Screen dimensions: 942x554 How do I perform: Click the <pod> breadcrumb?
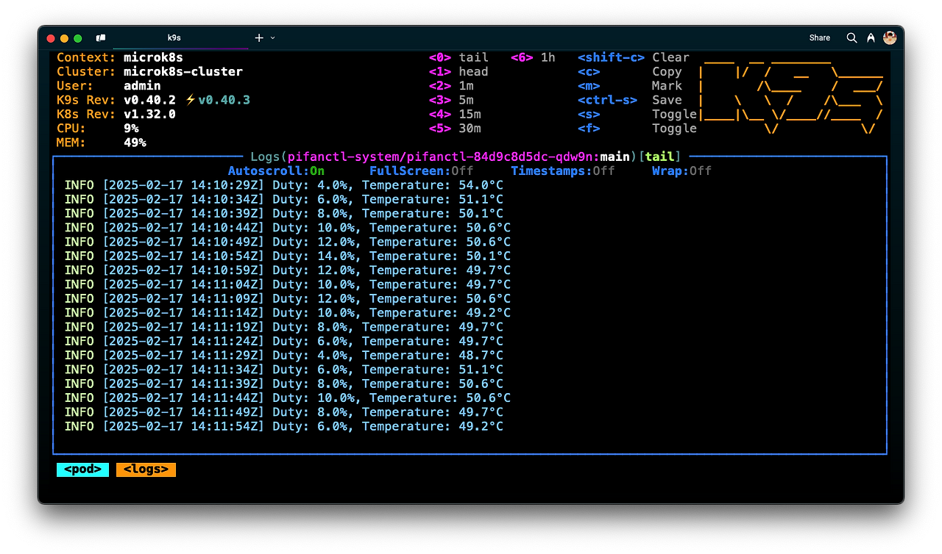[x=82, y=470]
